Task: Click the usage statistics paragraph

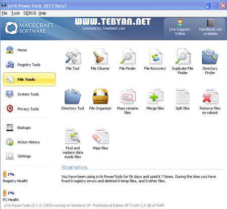Action: click(x=139, y=179)
